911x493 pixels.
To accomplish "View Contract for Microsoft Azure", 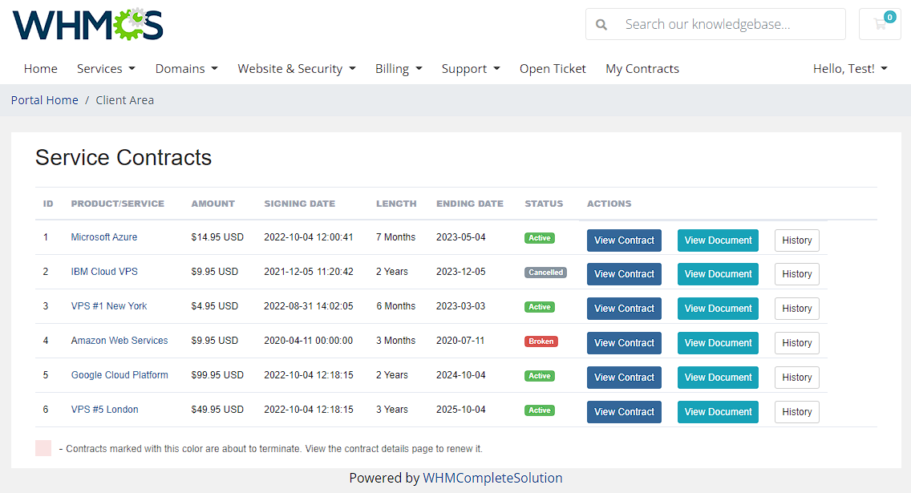I will click(x=624, y=240).
